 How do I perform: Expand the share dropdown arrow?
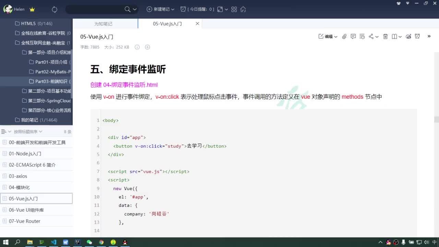(377, 37)
